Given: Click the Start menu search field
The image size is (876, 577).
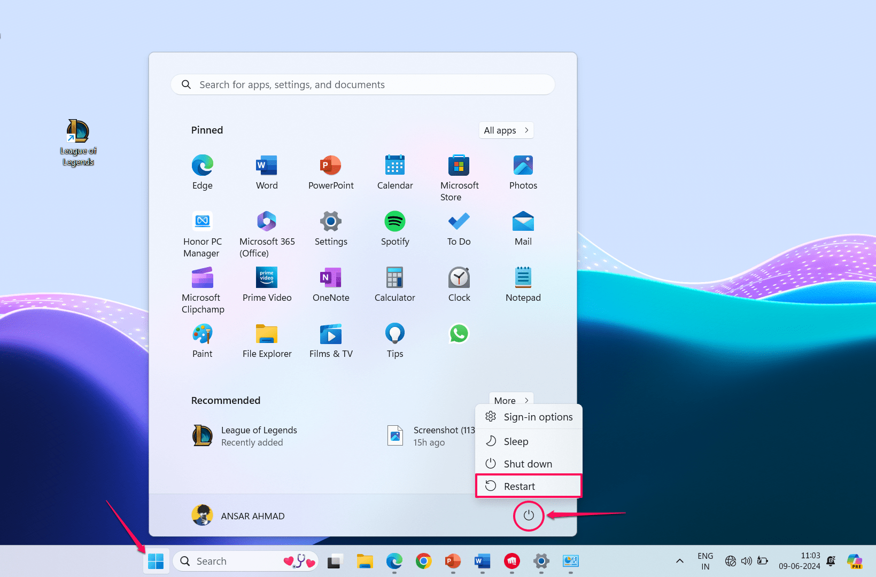Looking at the screenshot, I should (363, 84).
